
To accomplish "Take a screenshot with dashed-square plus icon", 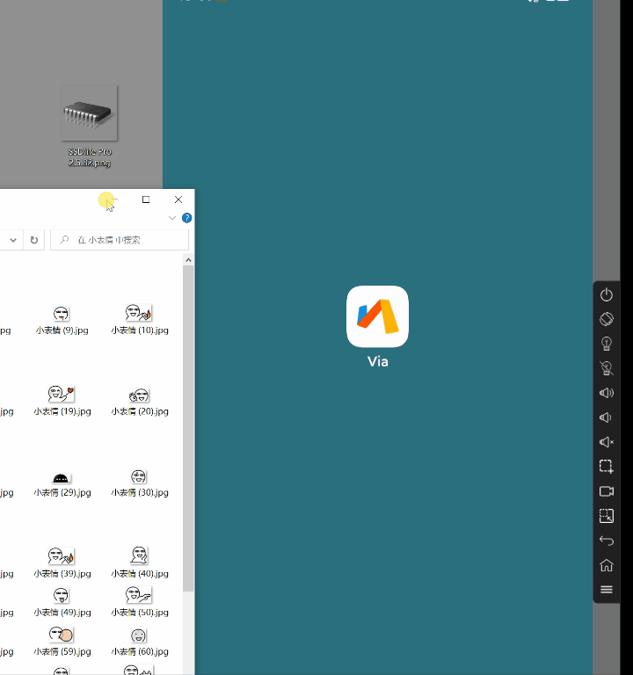I will pyautogui.click(x=606, y=467).
